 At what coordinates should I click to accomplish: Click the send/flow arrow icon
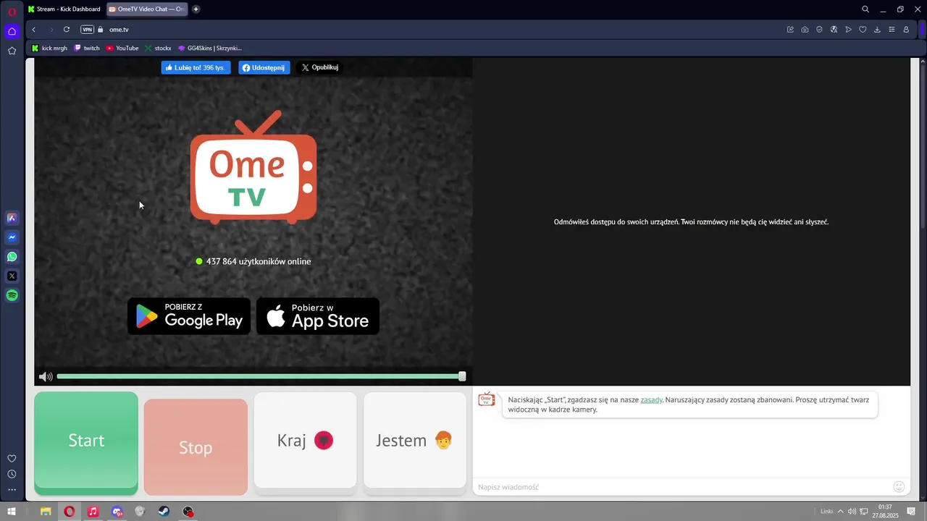coord(848,30)
